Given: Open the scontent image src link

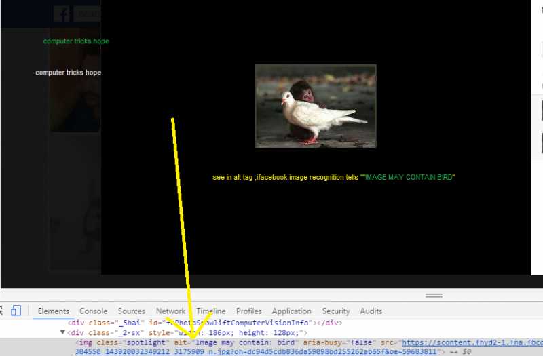Looking at the screenshot, I should click(x=472, y=342).
